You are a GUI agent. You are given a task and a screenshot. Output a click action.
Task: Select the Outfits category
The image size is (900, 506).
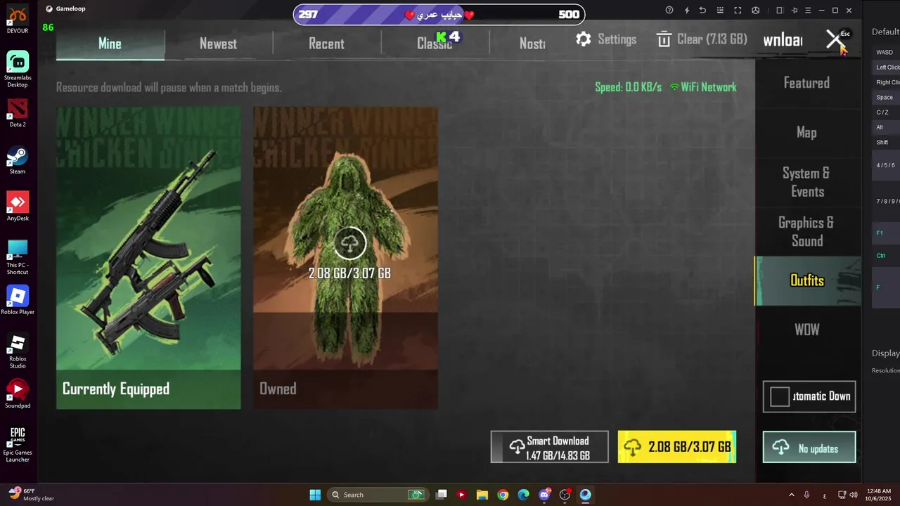point(807,280)
